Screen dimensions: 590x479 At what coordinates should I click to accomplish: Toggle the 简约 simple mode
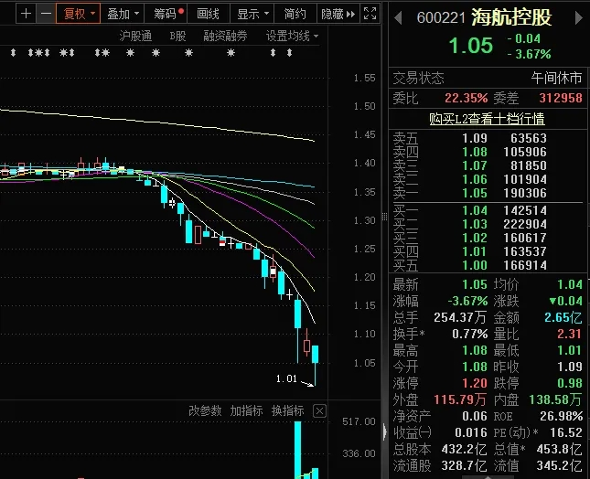pyautogui.click(x=295, y=14)
